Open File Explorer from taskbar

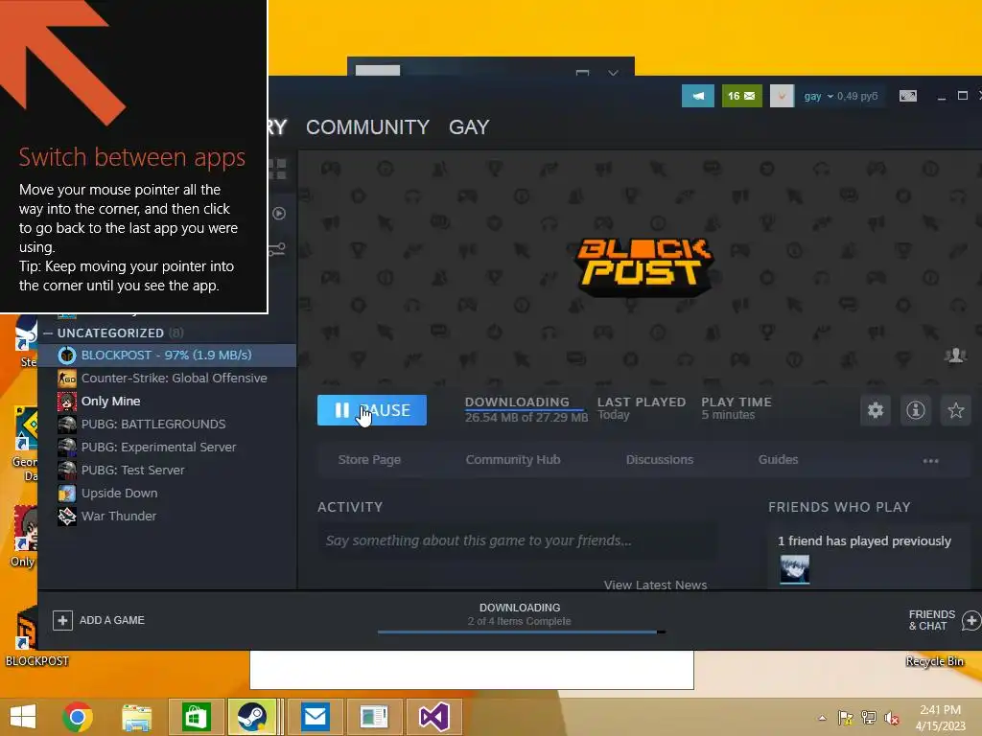(136, 717)
